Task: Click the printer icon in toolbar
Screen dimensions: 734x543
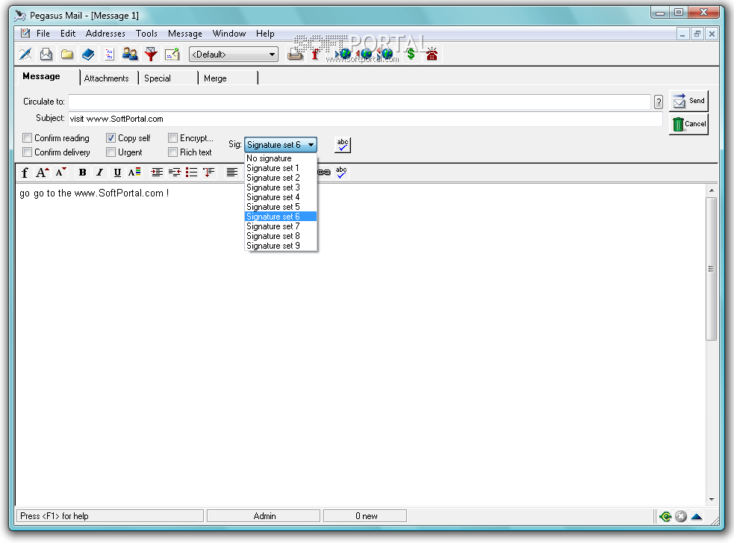Action: 295,55
